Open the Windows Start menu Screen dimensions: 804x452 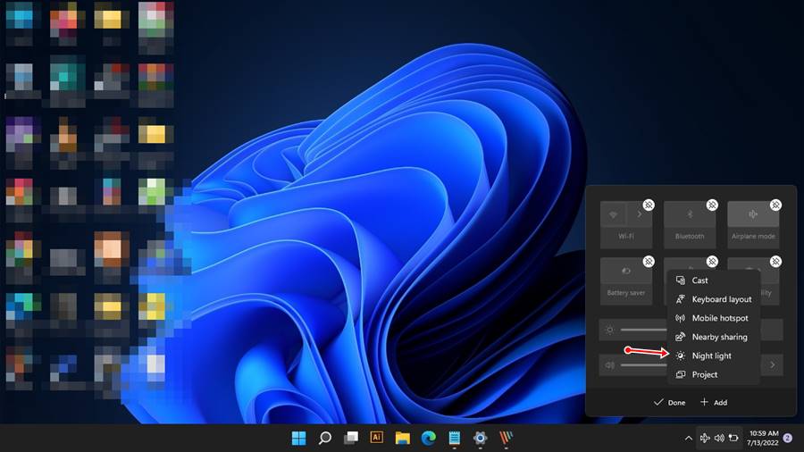pyautogui.click(x=299, y=439)
